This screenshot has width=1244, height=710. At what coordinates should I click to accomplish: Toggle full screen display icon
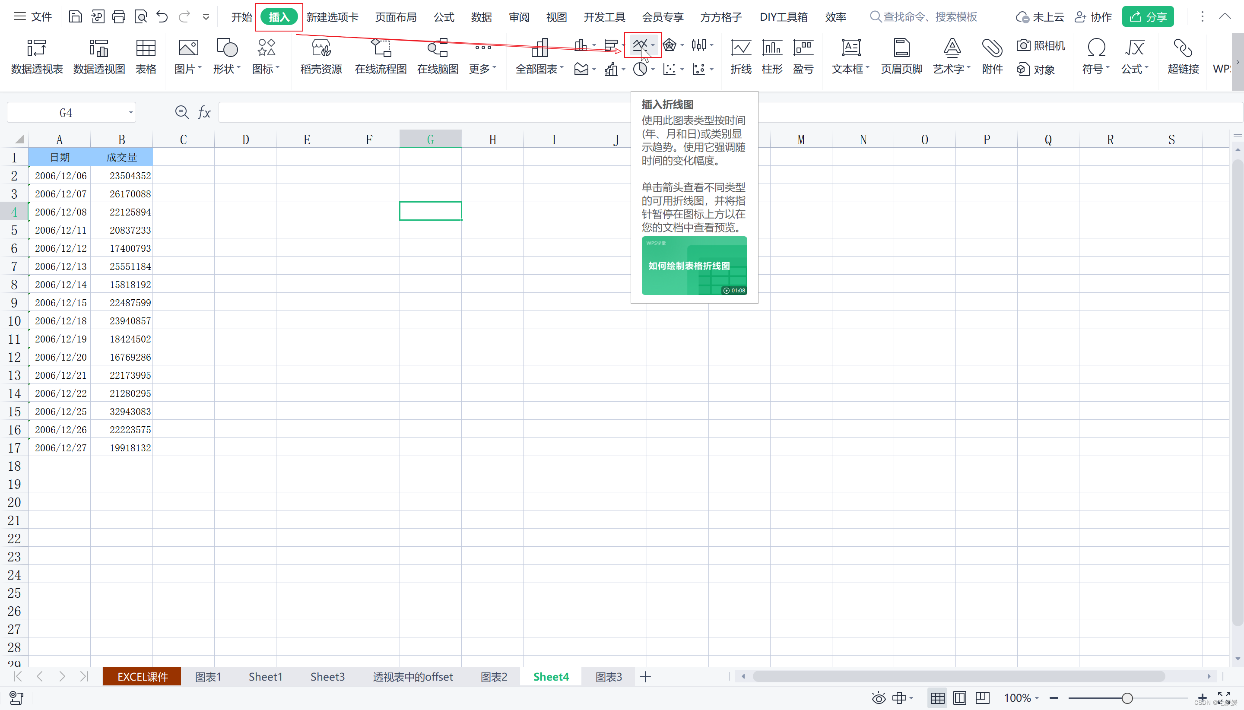(x=1224, y=697)
